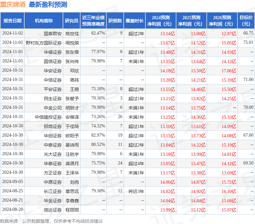Click the date 2024-08-21
Image resolution: width=255 pixels, height=224 pixels.
[12, 200]
